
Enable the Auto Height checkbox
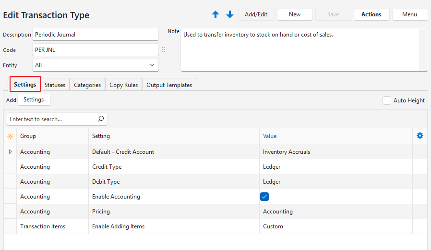coord(387,100)
